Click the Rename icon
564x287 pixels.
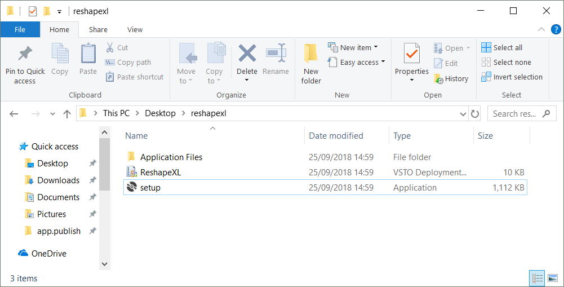(x=276, y=54)
